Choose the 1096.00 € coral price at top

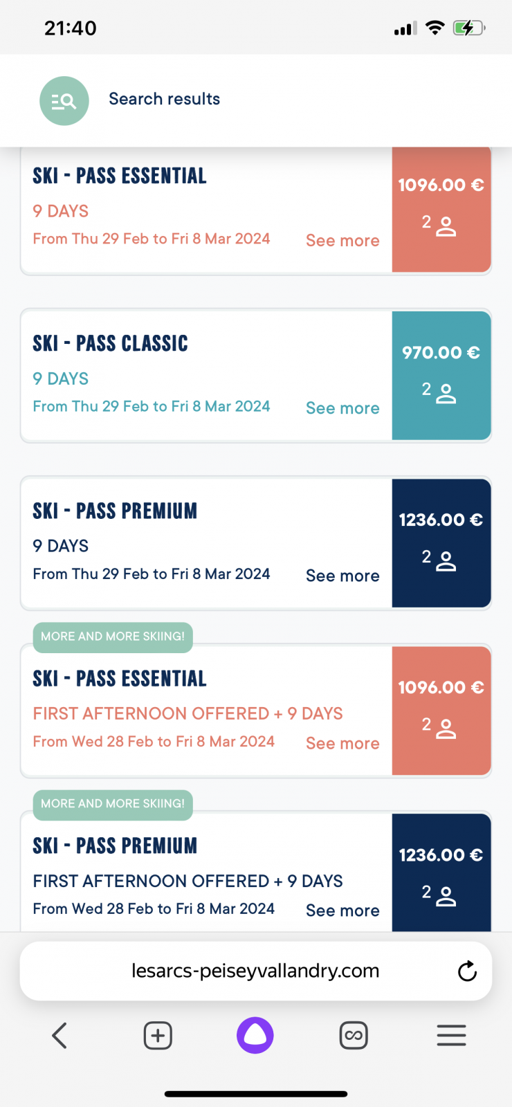pos(441,210)
